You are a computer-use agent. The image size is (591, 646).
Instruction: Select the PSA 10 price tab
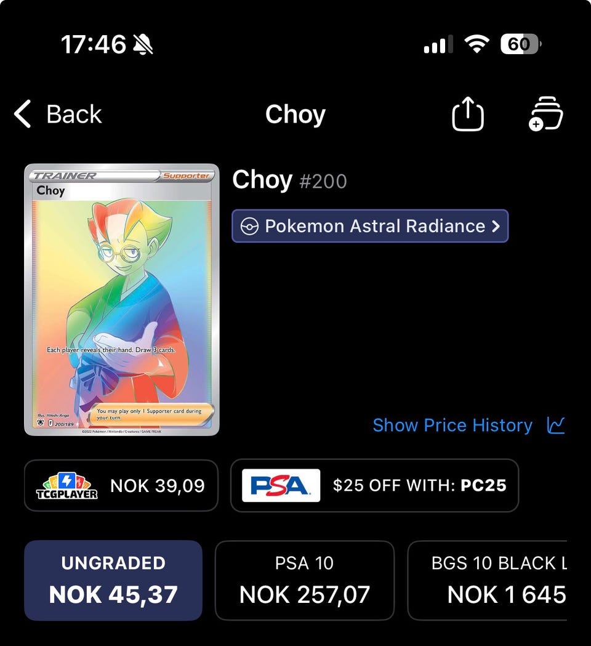(305, 580)
